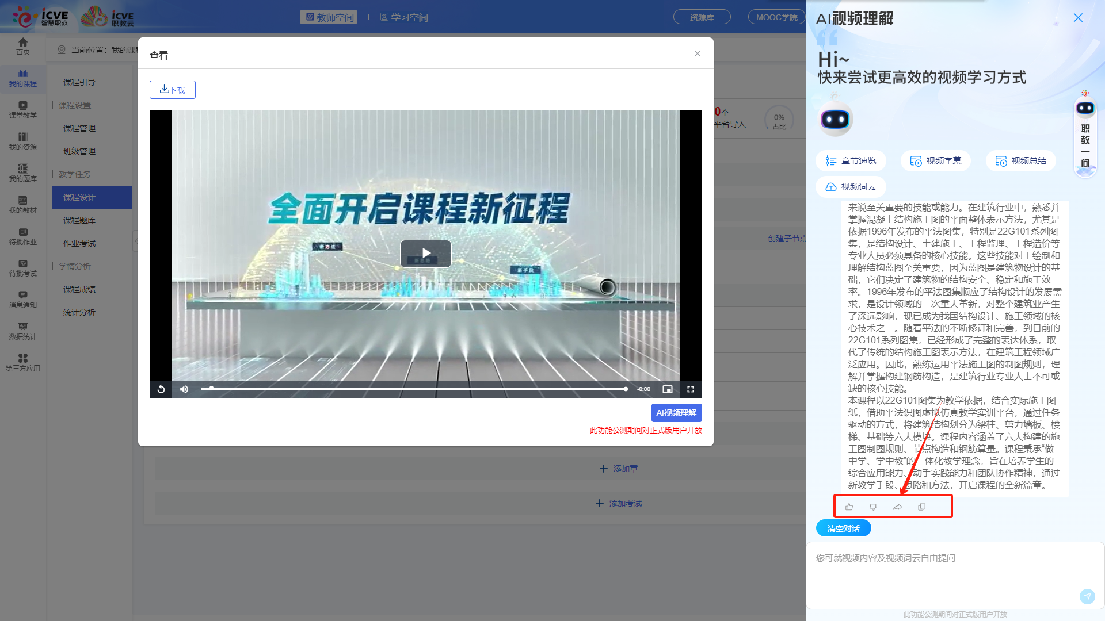Toggle mute on the video player
1105x621 pixels.
[x=184, y=389]
